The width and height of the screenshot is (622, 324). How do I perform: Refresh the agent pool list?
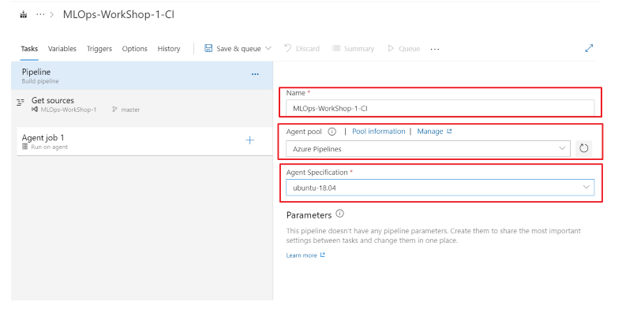(583, 148)
